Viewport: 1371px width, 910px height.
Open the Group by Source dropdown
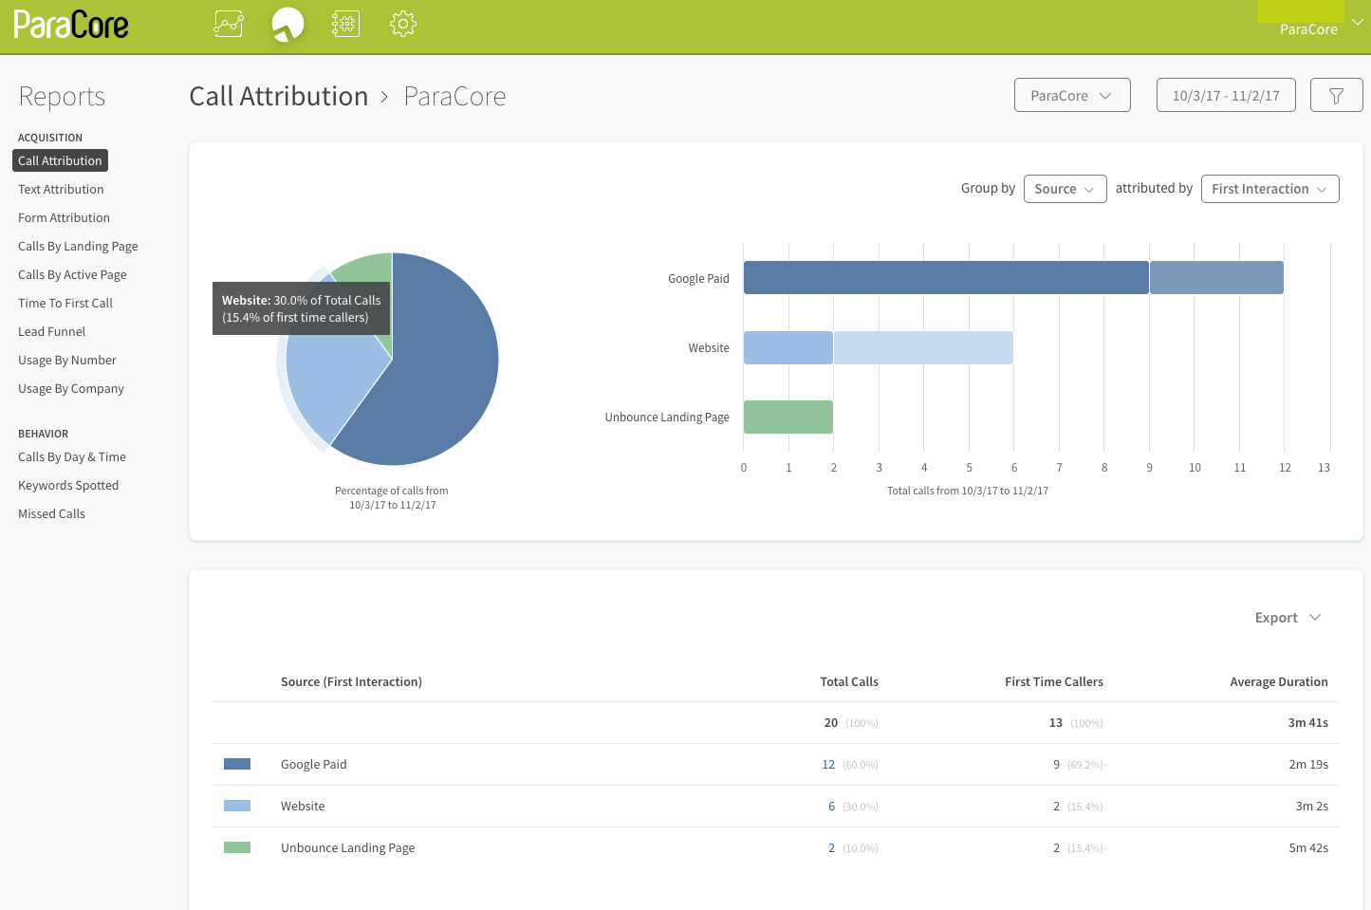click(1065, 189)
